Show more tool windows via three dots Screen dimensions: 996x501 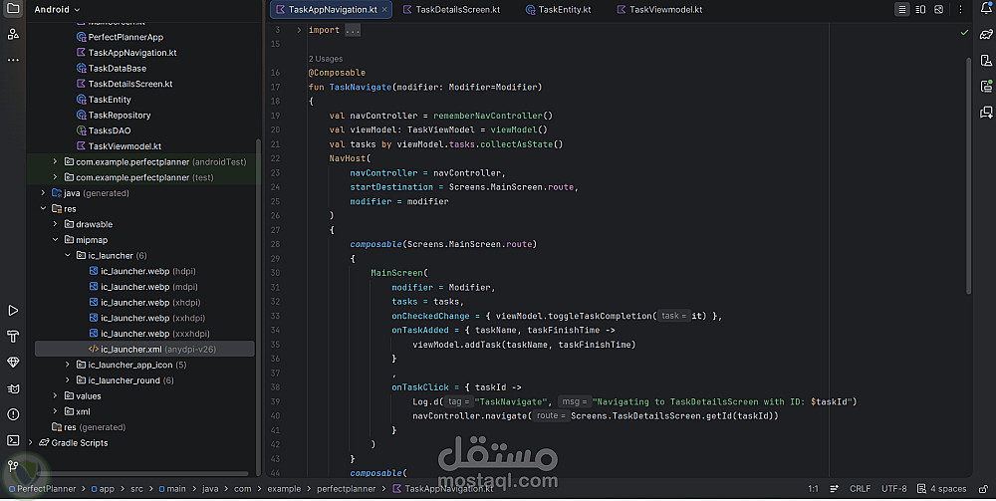[13, 61]
